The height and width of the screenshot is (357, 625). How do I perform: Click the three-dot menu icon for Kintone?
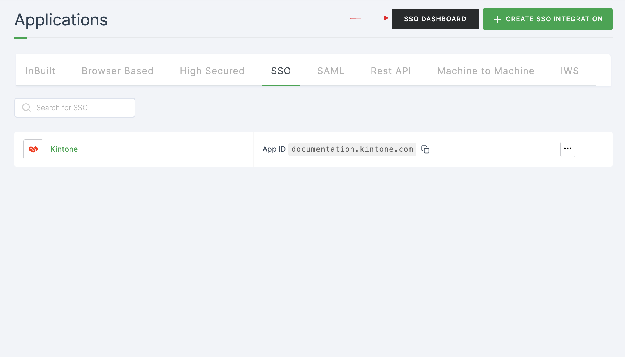[x=568, y=149]
